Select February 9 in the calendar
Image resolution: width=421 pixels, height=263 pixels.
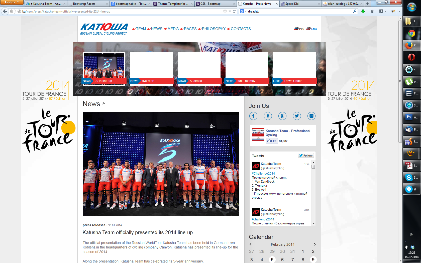coord(313,260)
